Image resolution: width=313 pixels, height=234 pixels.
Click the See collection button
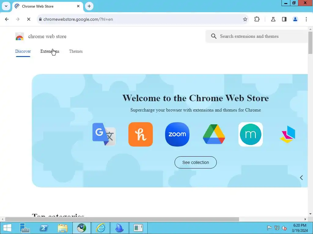click(x=195, y=162)
